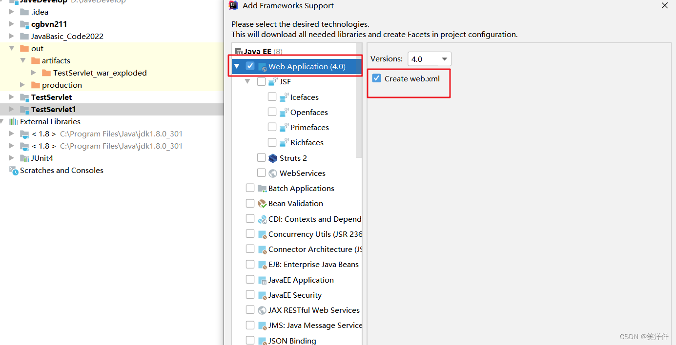This screenshot has height=345, width=676.
Task: Click the .idea folder icon
Action: point(24,12)
